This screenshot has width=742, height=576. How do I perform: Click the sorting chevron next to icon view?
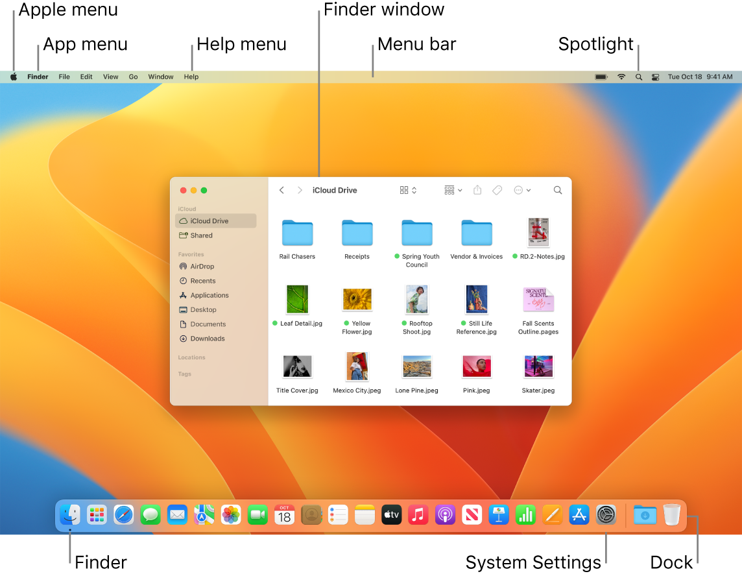(413, 190)
